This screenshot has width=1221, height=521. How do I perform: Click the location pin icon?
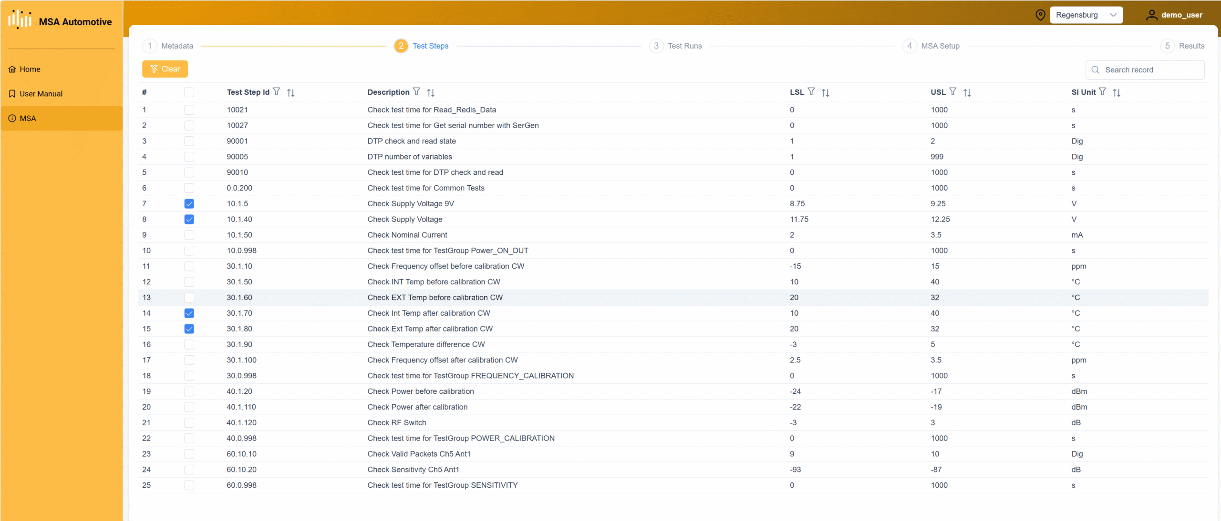[x=1040, y=15]
